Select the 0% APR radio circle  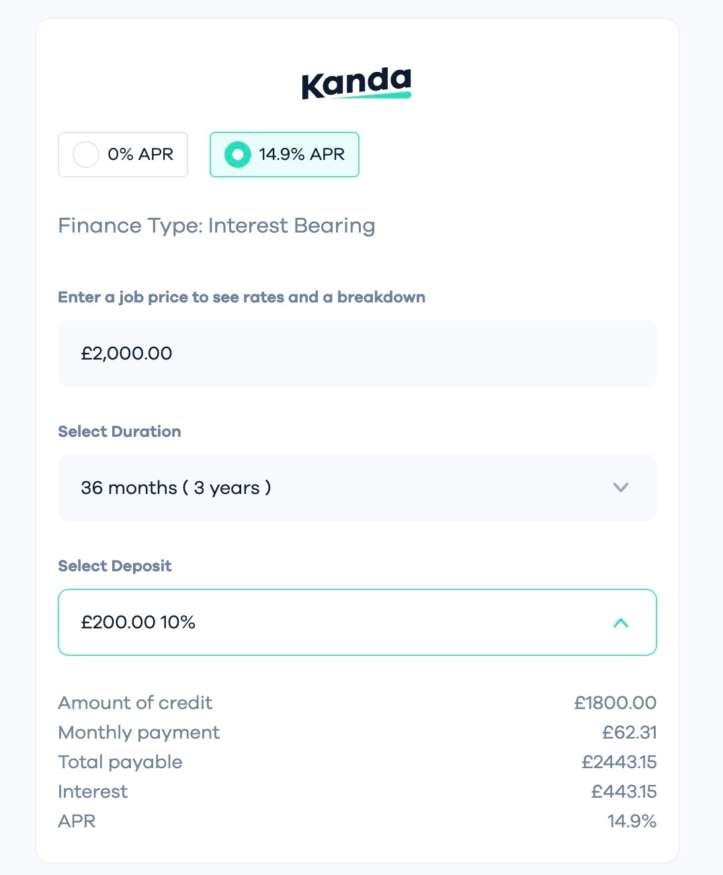coord(86,155)
